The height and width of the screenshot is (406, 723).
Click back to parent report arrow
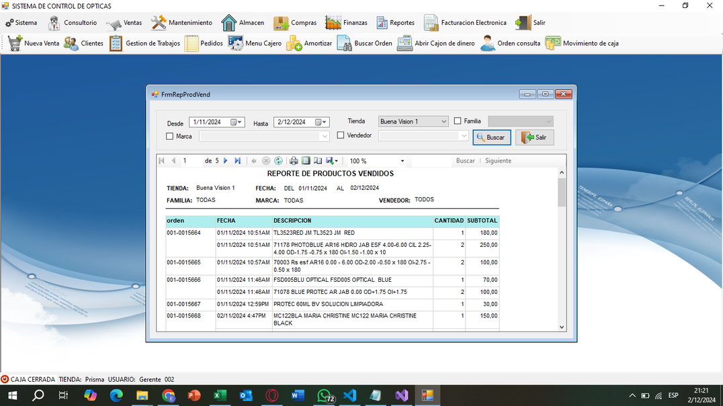tap(253, 160)
